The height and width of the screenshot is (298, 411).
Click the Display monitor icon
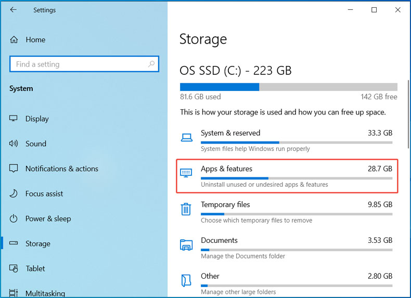(14, 118)
